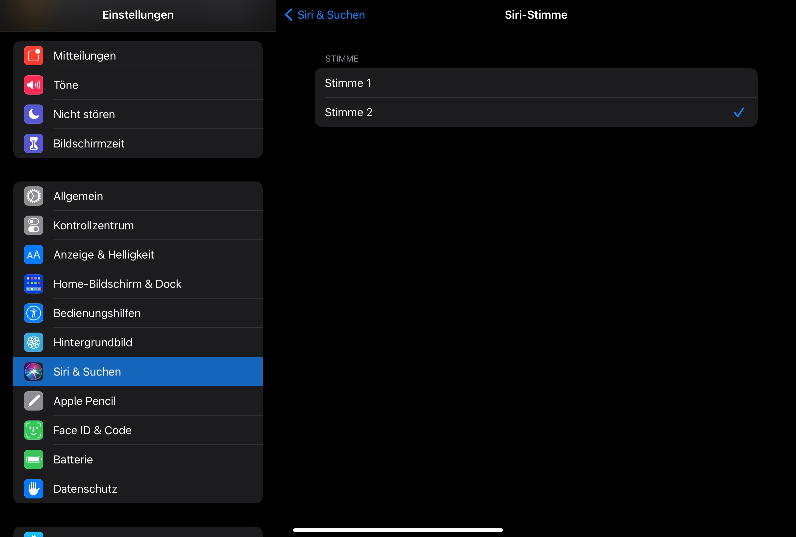Tap the red Mitteilungen notification icon
Viewport: 796px width, 537px height.
pyautogui.click(x=34, y=56)
